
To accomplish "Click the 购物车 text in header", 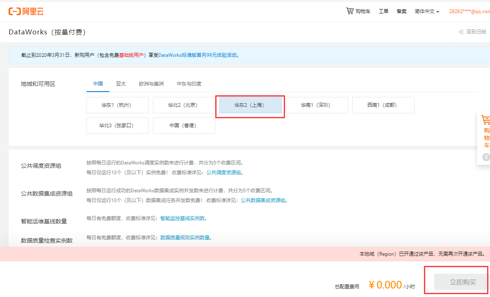I will pos(363,11).
